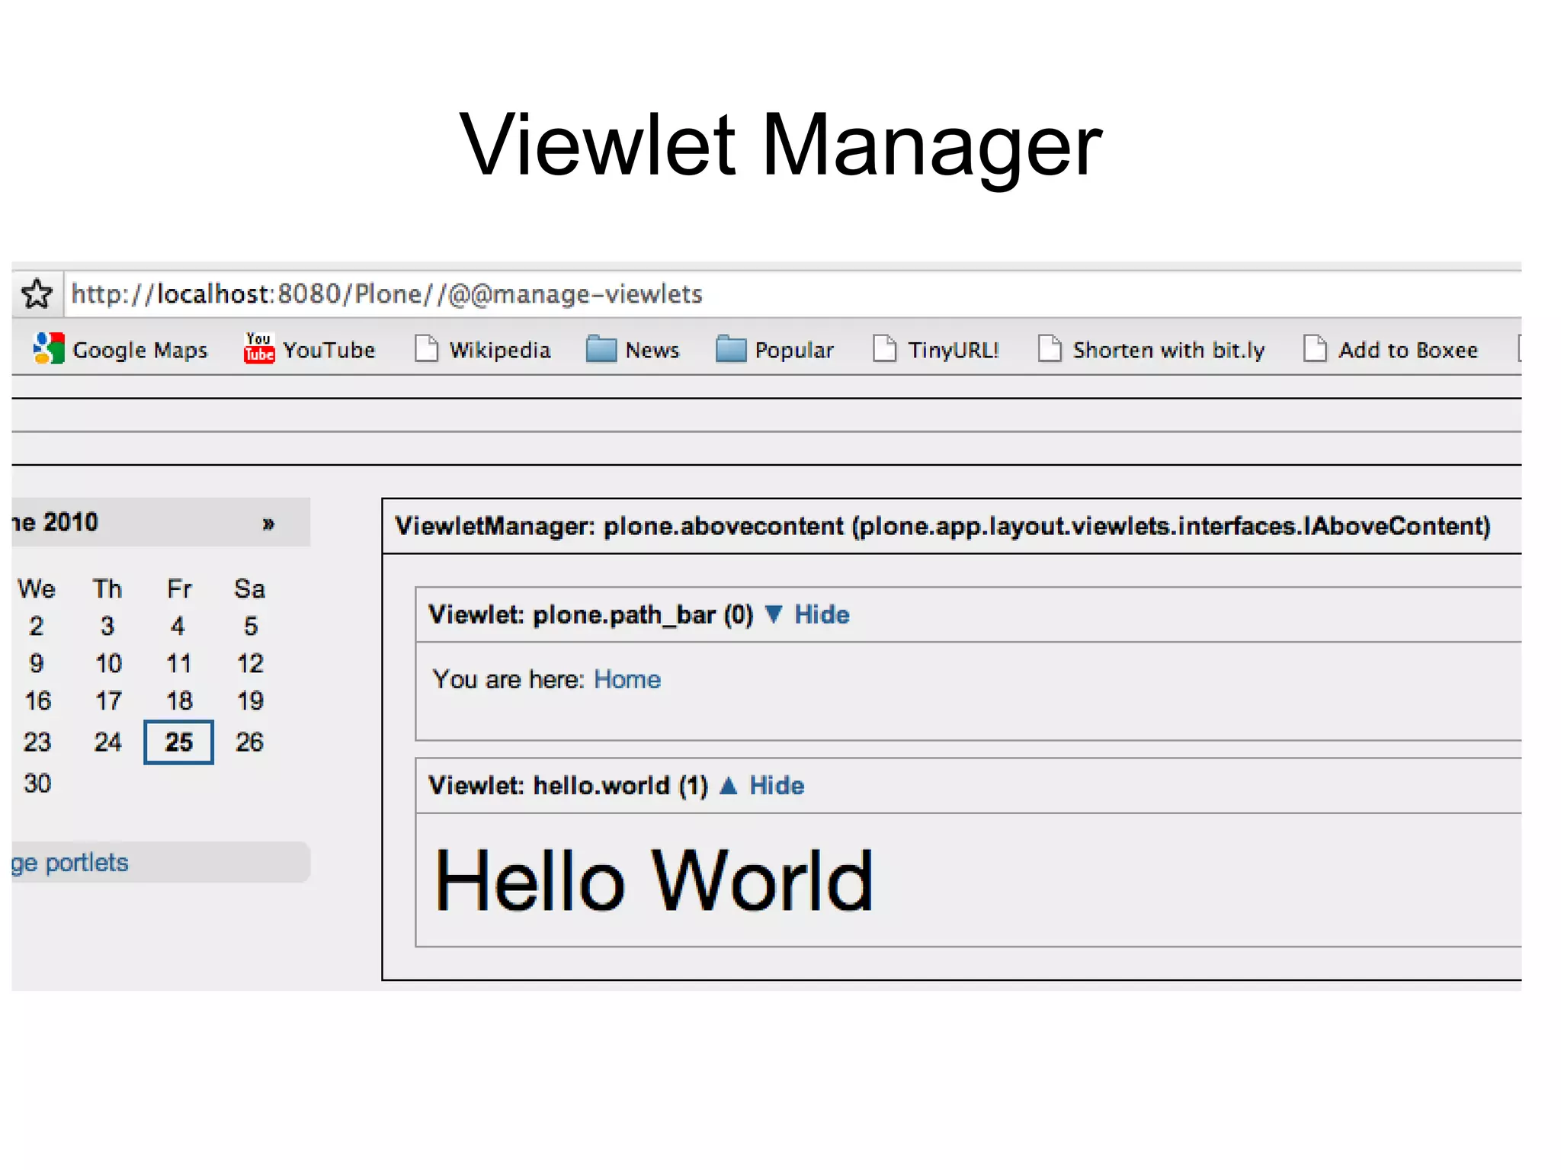Screen dimensions: 1561x1170
Task: Click the Fr weekday column header
Action: (179, 588)
